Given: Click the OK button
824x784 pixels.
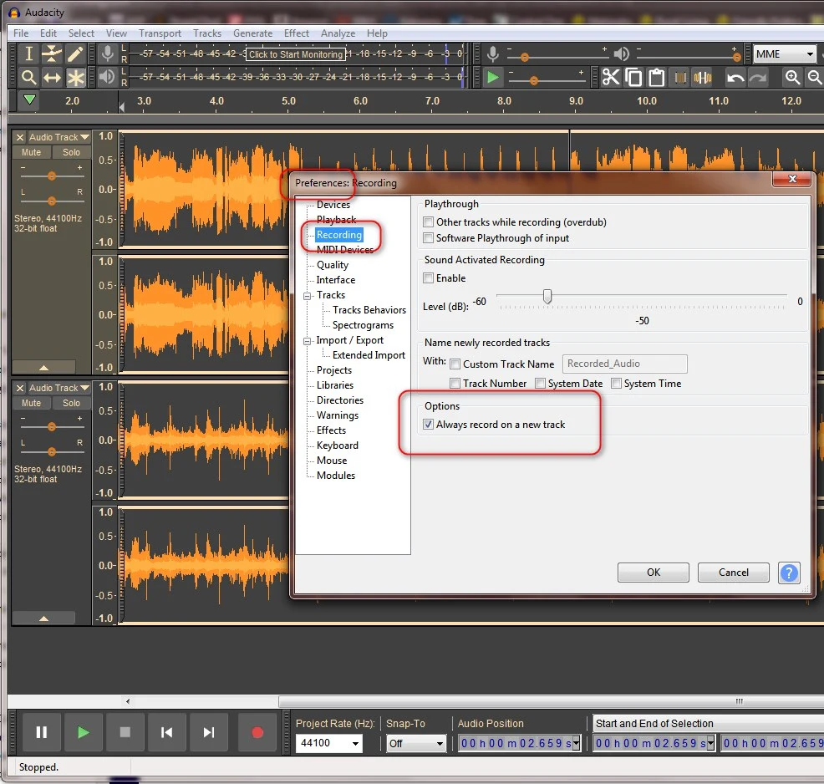Looking at the screenshot, I should click(x=653, y=573).
